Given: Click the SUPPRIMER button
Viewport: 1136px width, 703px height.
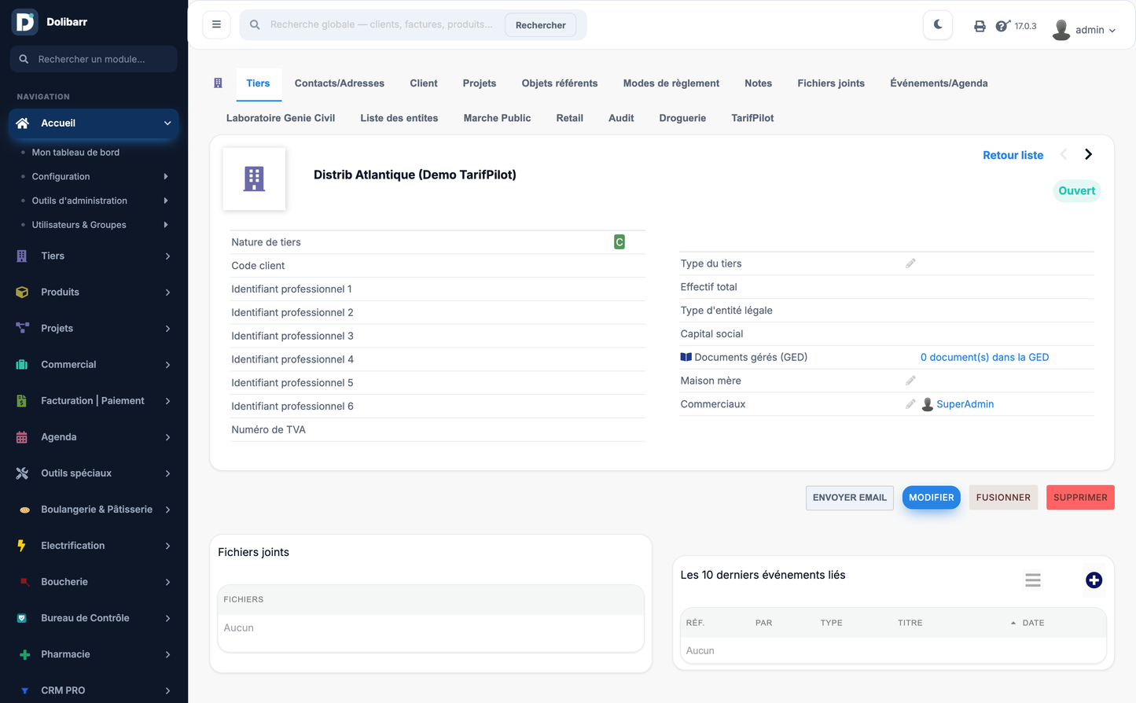Looking at the screenshot, I should coord(1080,498).
